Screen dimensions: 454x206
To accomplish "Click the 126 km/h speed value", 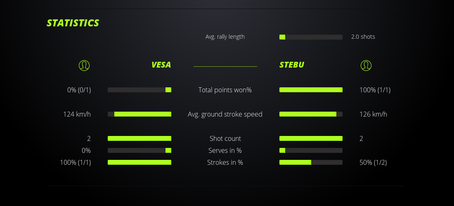I will click(373, 114).
